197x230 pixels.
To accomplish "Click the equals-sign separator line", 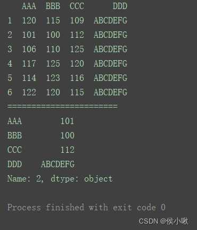I will pos(62,106).
